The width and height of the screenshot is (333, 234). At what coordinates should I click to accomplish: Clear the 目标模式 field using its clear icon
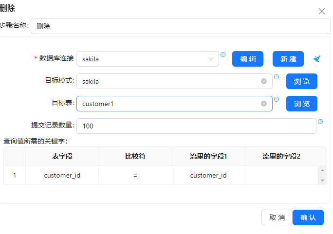pos(264,81)
